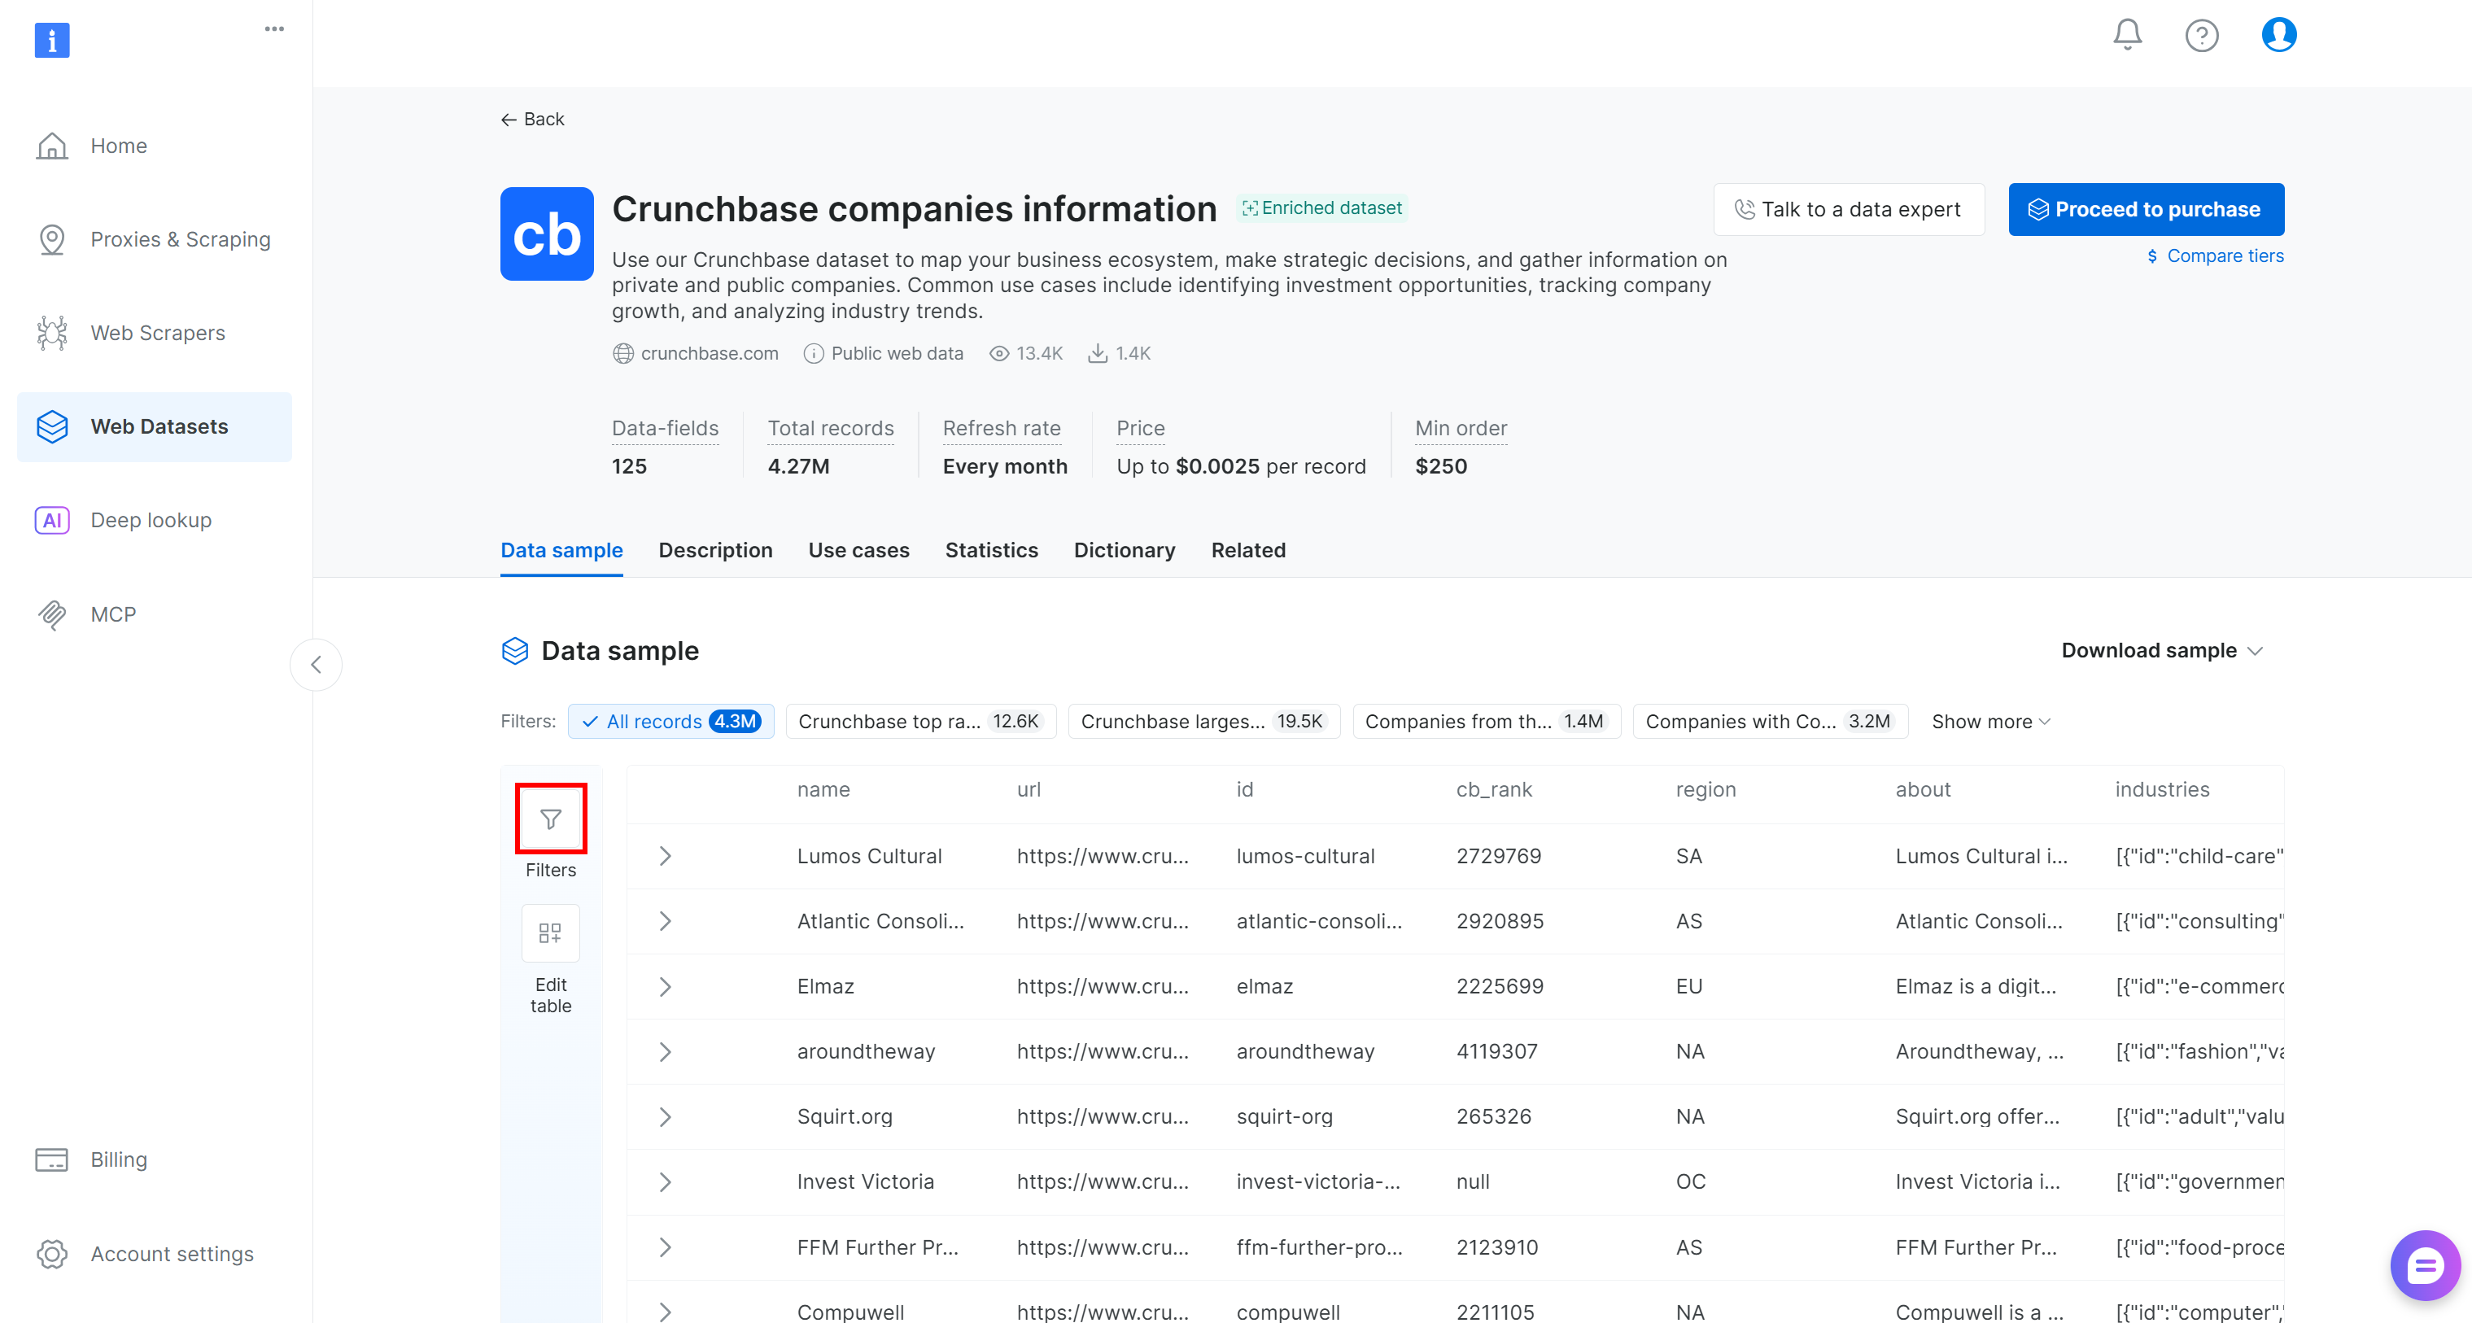The image size is (2472, 1323).
Task: Click the Crunchbase cb logo
Action: [x=547, y=234]
